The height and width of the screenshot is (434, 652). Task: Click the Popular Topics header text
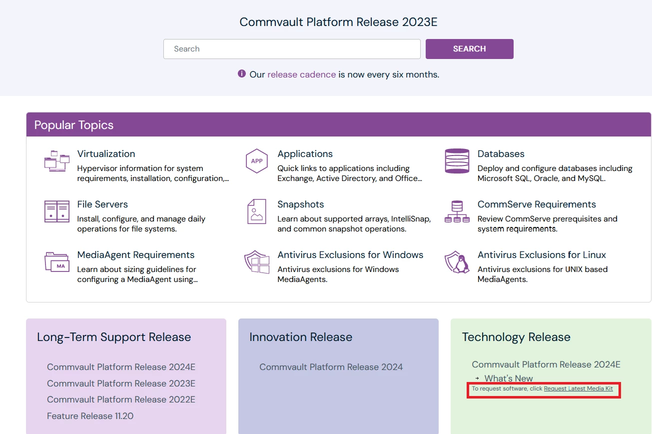point(74,125)
